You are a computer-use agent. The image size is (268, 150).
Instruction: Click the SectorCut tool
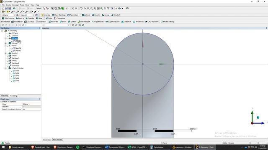pyautogui.click(x=126, y=22)
